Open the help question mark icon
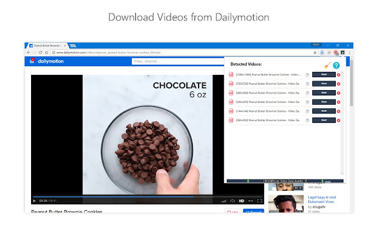This screenshot has width=375, height=234. pyautogui.click(x=336, y=66)
